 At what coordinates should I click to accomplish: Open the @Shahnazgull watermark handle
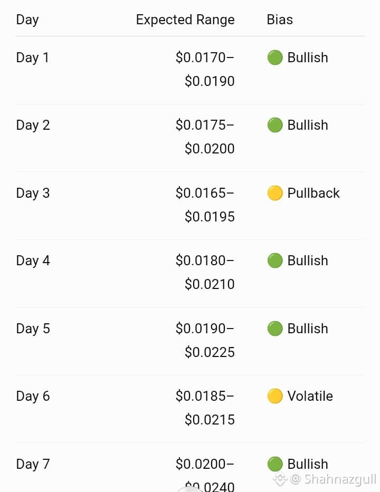click(333, 479)
